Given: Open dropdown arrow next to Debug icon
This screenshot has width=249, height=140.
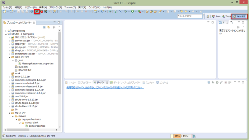Looking at the screenshot, I should coord(129,11).
